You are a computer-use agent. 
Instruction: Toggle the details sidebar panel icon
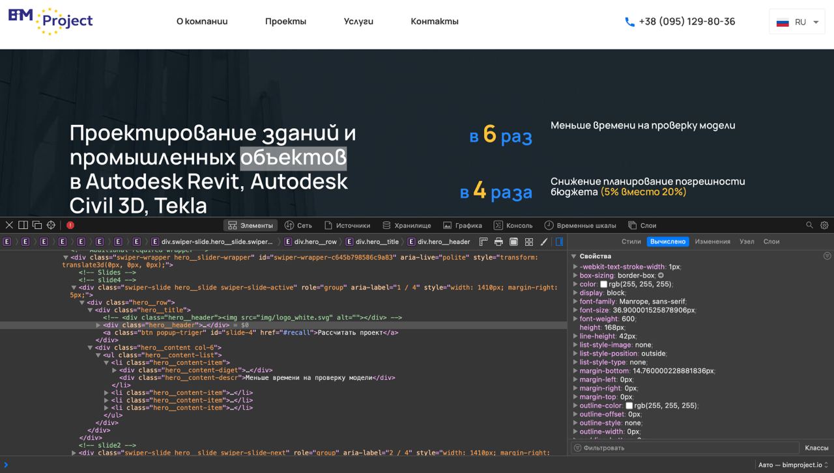click(x=559, y=241)
